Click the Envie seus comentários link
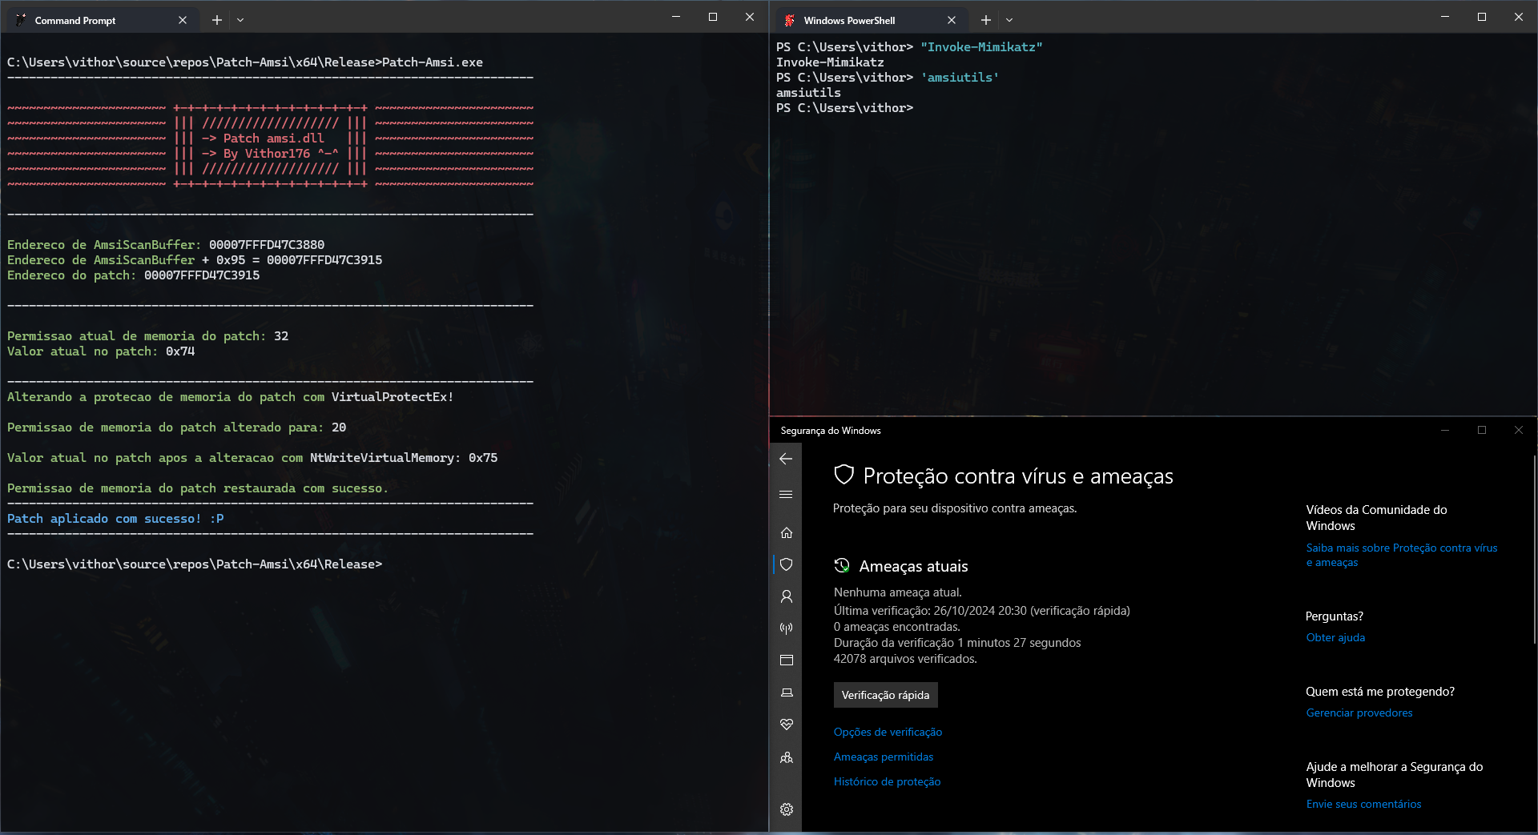 (x=1363, y=804)
